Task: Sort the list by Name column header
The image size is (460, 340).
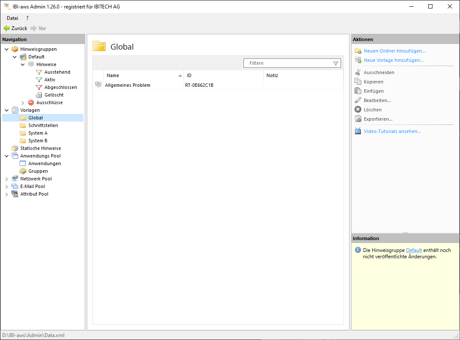Action: [x=140, y=76]
